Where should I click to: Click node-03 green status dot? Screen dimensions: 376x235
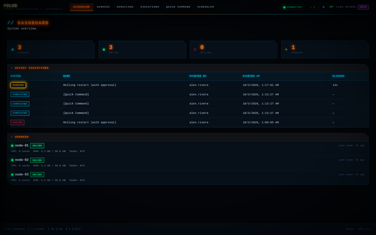click(12, 175)
